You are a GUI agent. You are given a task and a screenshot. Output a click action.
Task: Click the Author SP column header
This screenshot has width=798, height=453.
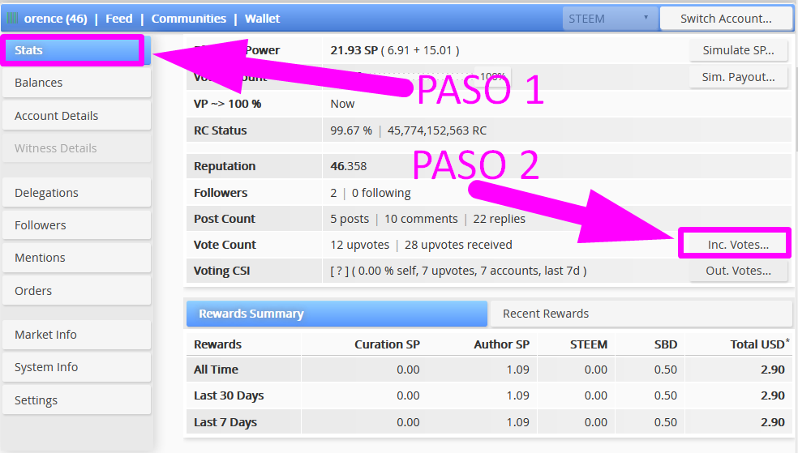tap(502, 344)
